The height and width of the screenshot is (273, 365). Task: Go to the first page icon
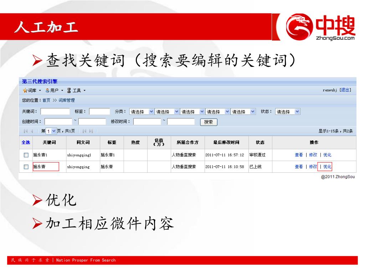25,131
